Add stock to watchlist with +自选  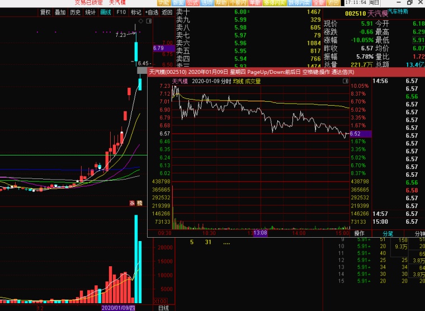pos(152,12)
